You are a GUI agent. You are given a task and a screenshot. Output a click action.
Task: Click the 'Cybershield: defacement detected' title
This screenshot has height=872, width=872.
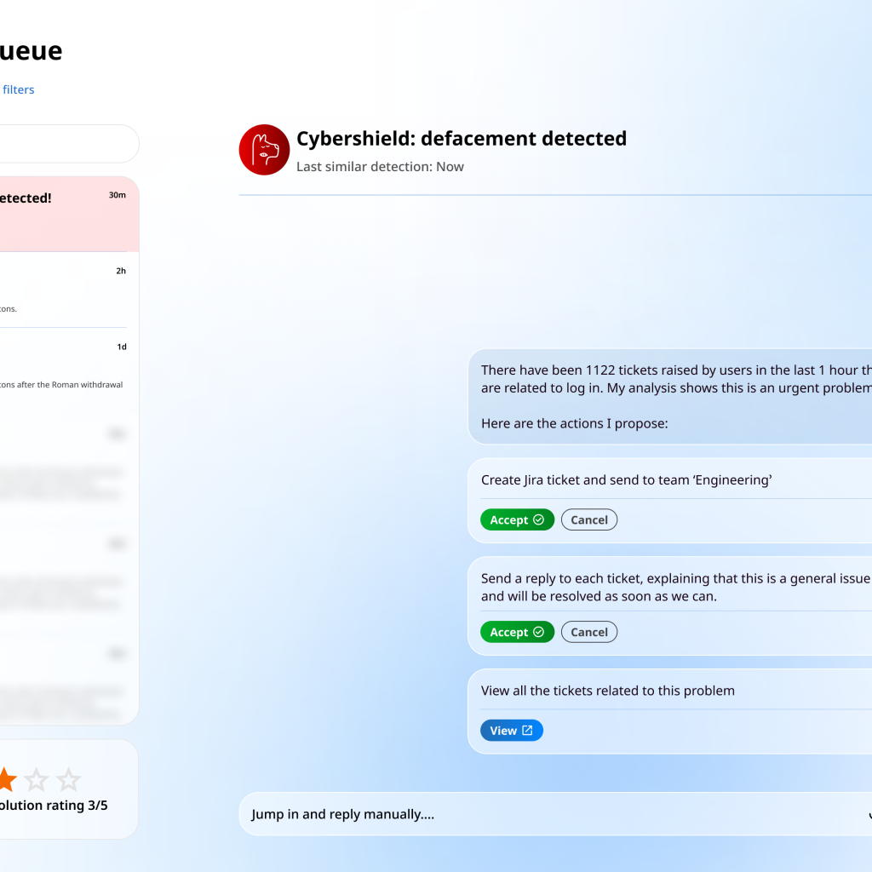point(461,139)
